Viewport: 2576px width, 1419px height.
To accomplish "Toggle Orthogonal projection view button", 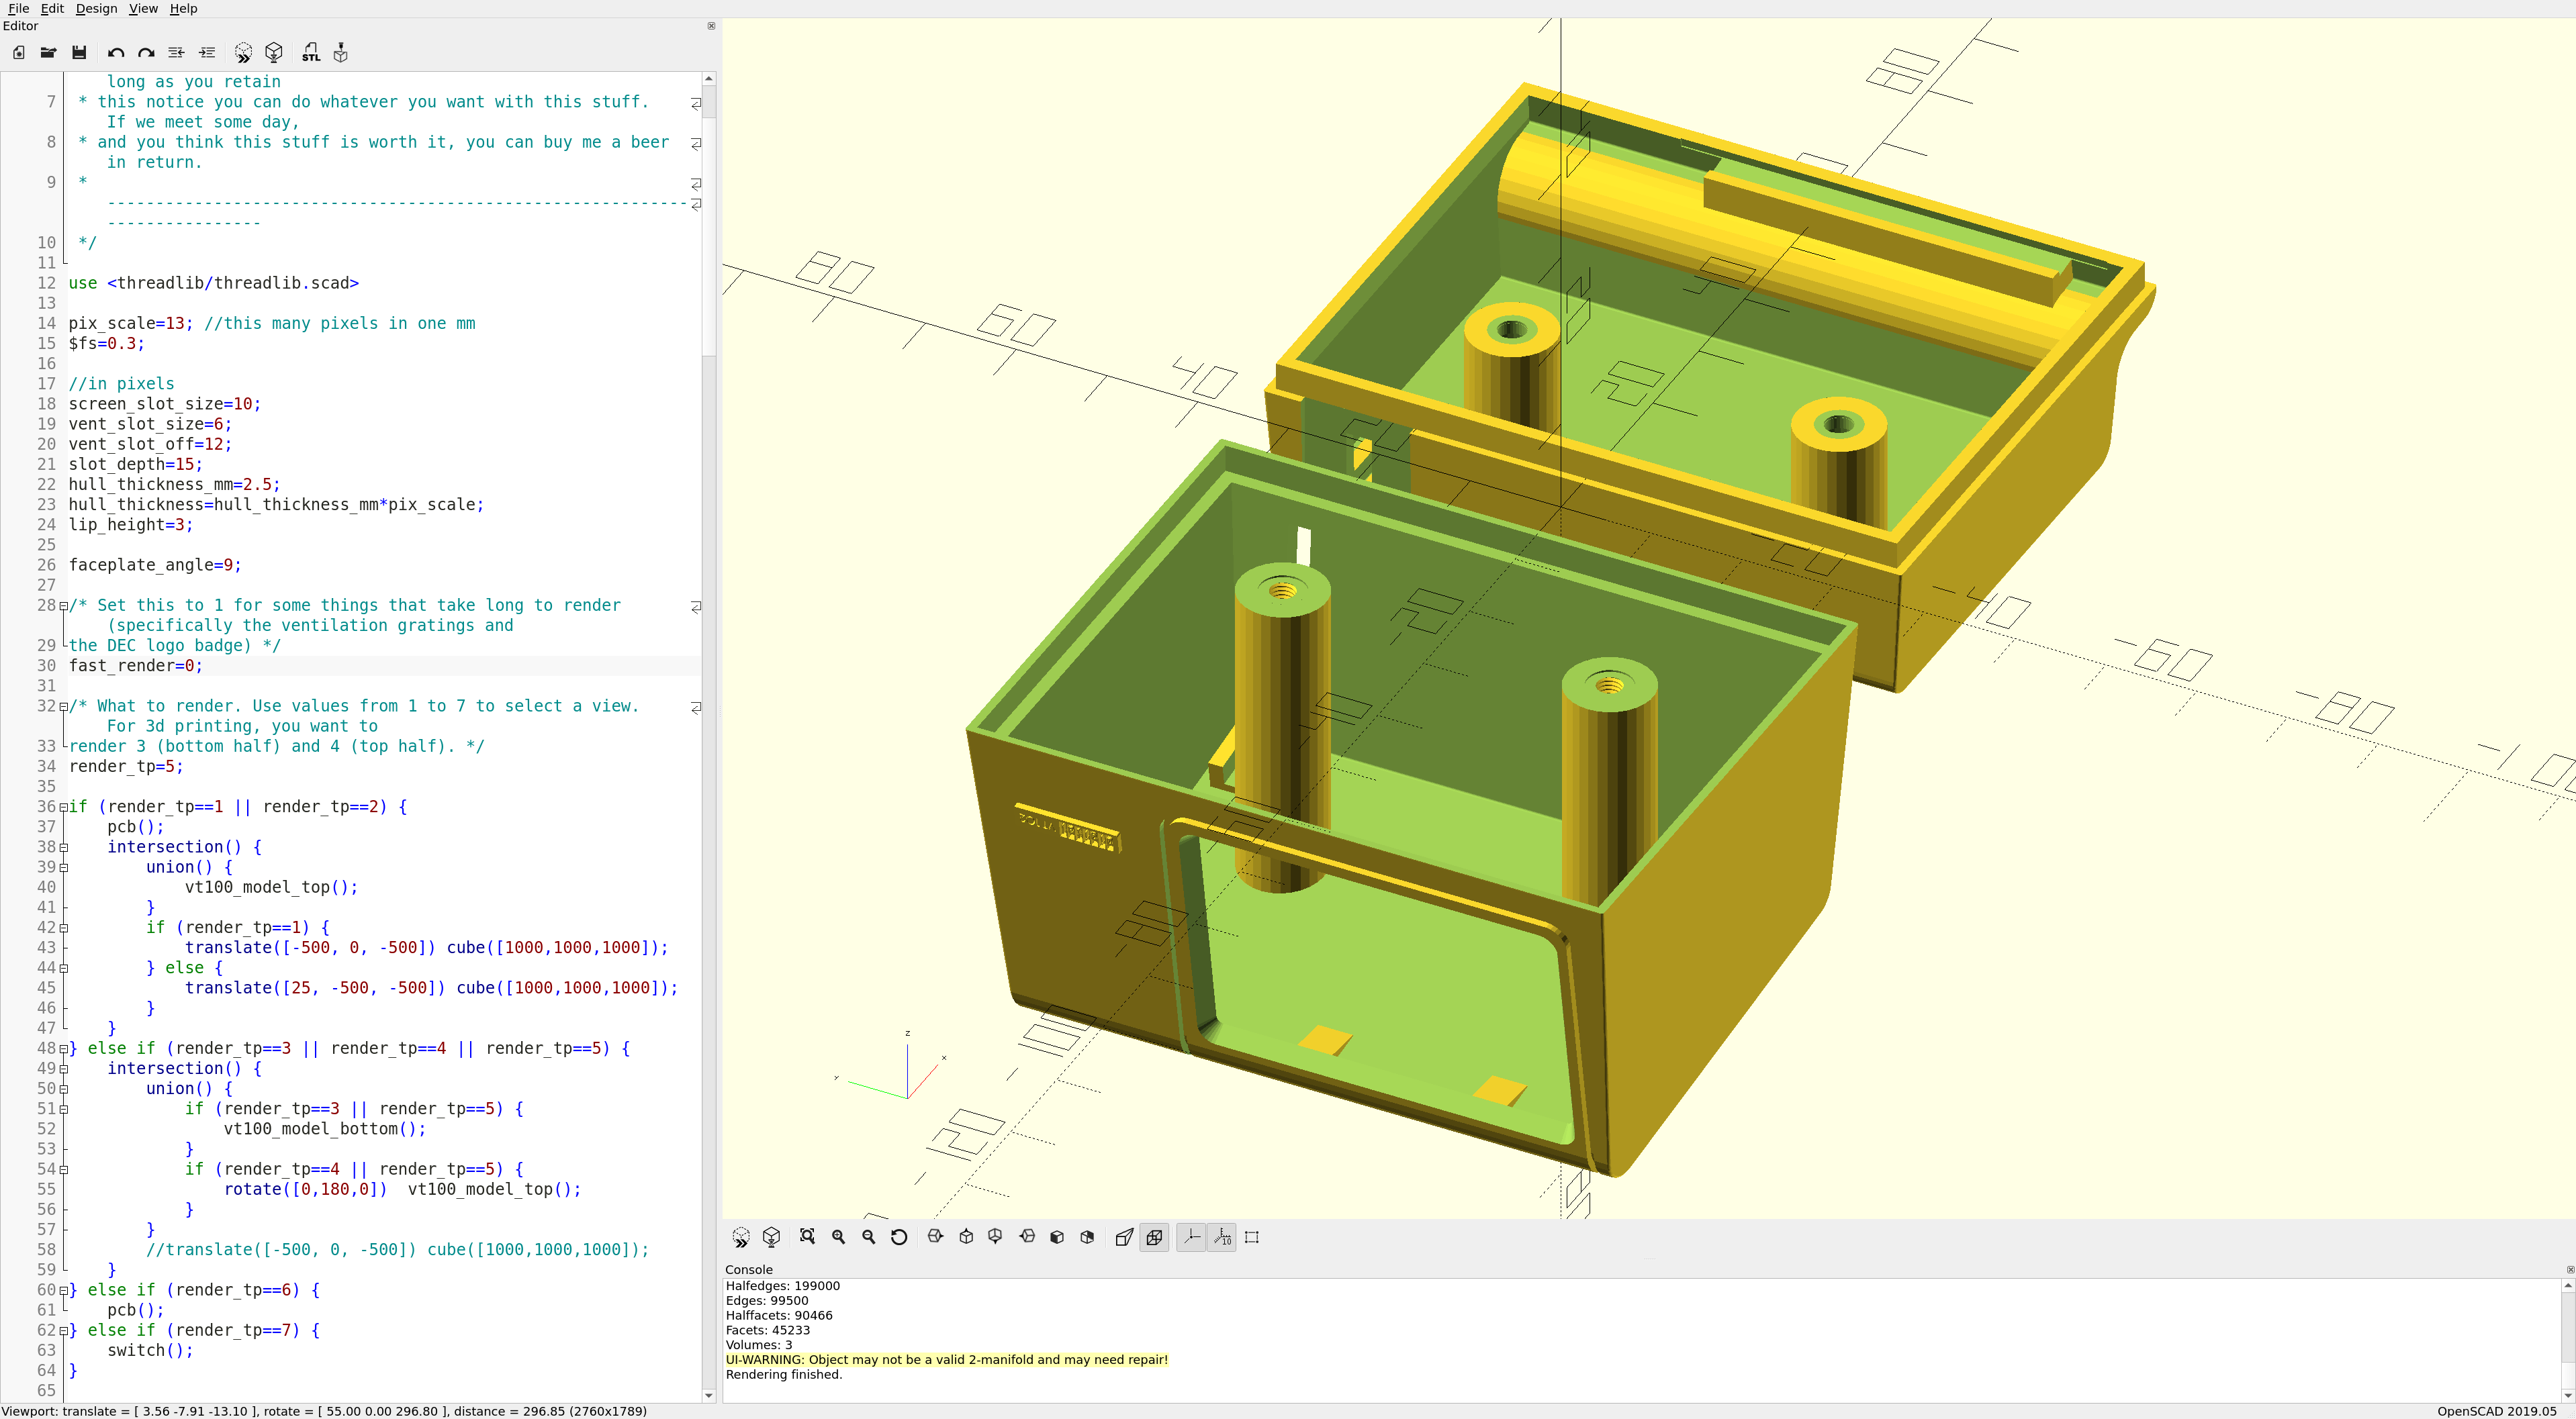I will click(x=1154, y=1237).
